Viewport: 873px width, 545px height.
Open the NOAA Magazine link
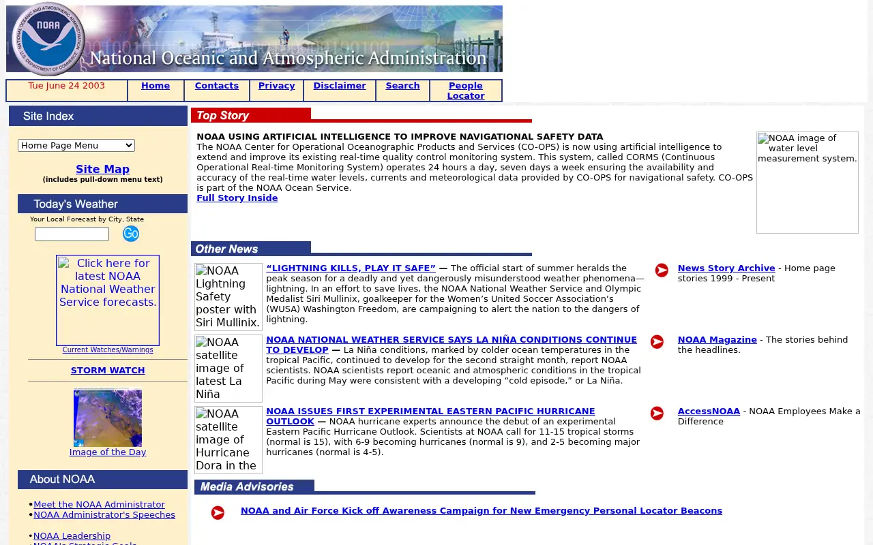point(717,339)
